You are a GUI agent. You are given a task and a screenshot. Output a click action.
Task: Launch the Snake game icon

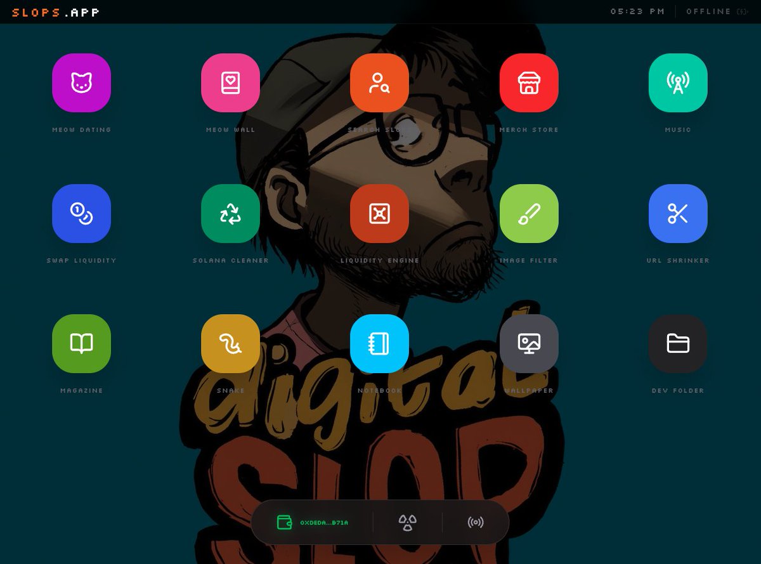click(x=230, y=343)
